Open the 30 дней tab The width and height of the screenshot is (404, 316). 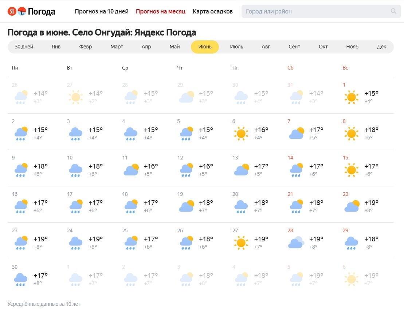point(24,47)
